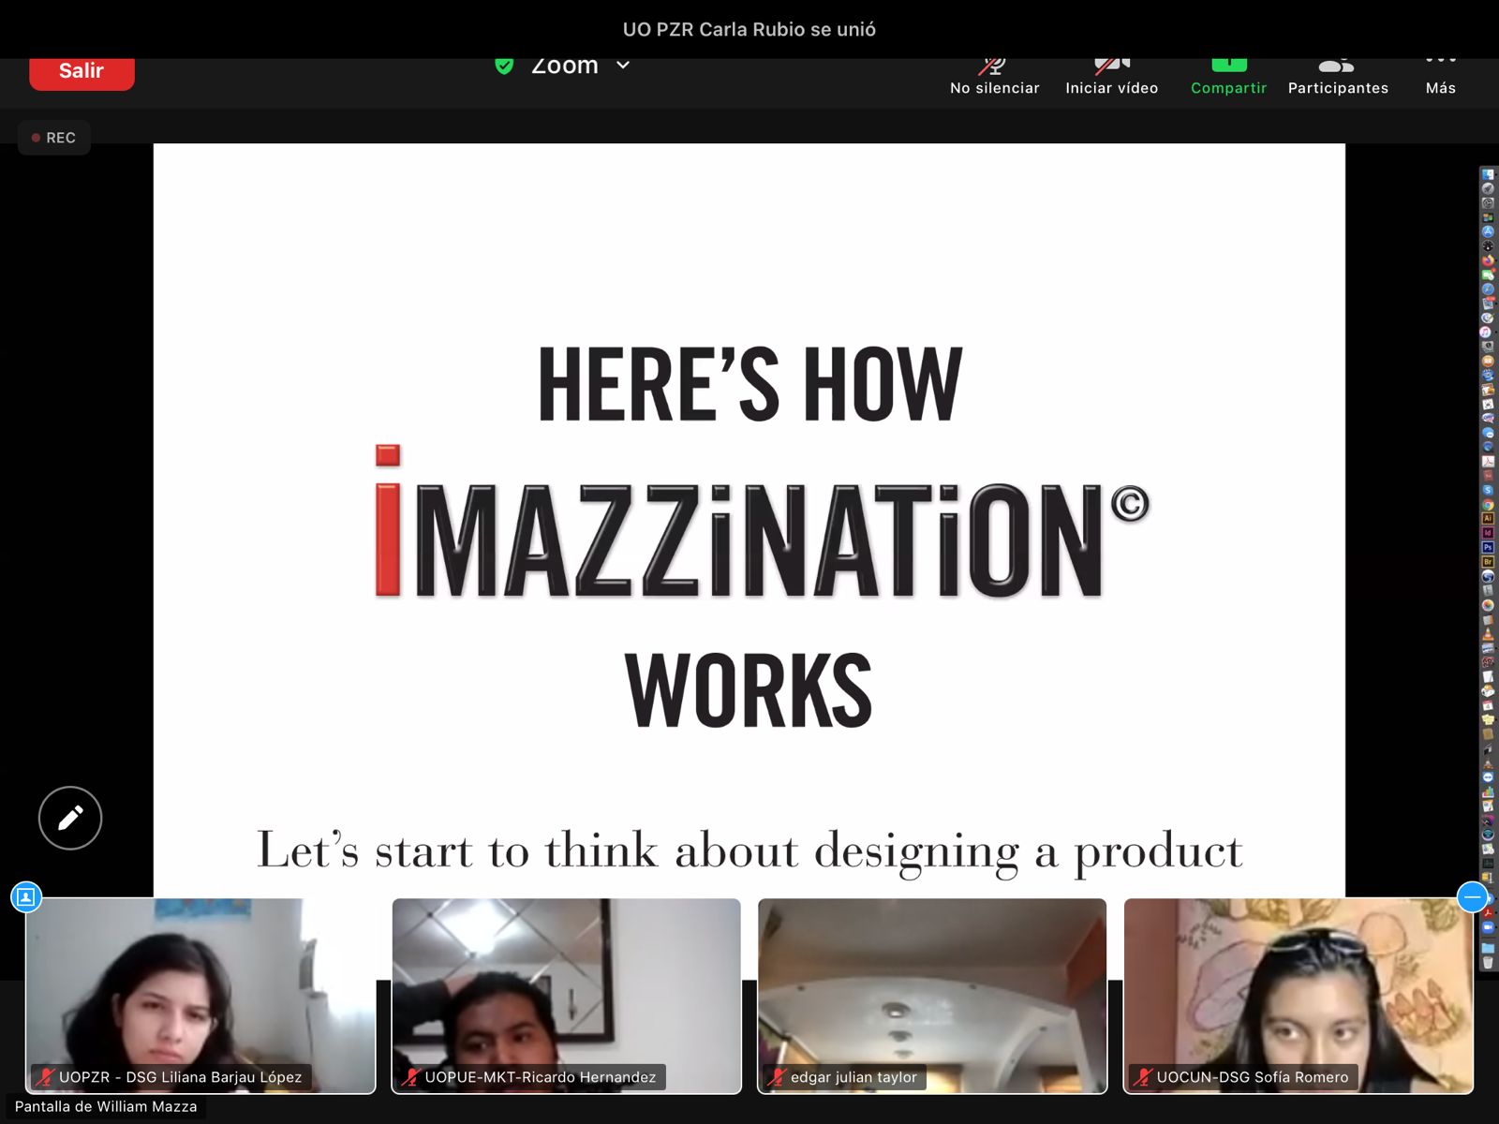1499x1124 pixels.
Task: Click Illustrator (Ai) icon in shared dock
Action: tap(1488, 519)
